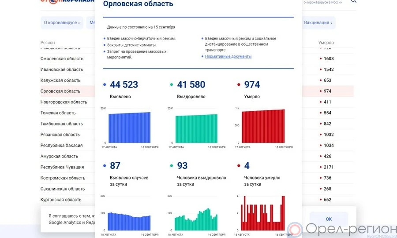Sort by the Умерло column header
The width and height of the screenshot is (397, 238).
[326, 43]
